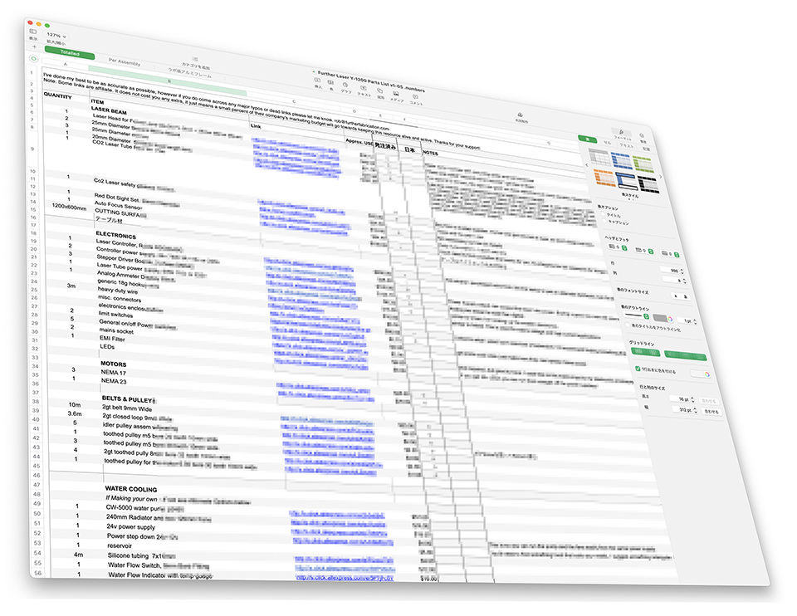Image resolution: width=797 pixels, height=616 pixels.
Task: Click the right gridlines button group
Action: (x=685, y=354)
